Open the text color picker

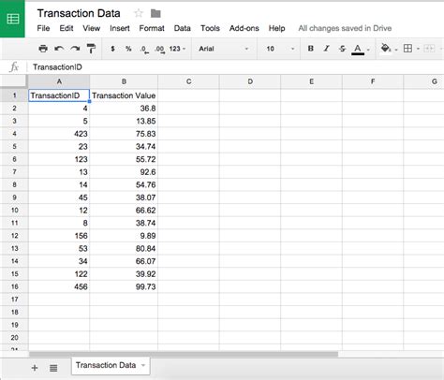tap(358, 49)
